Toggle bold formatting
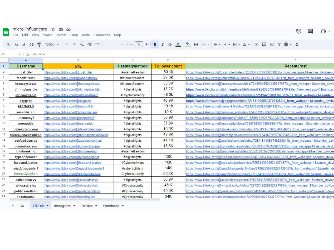334x250 pixels. pyautogui.click(x=155, y=44)
